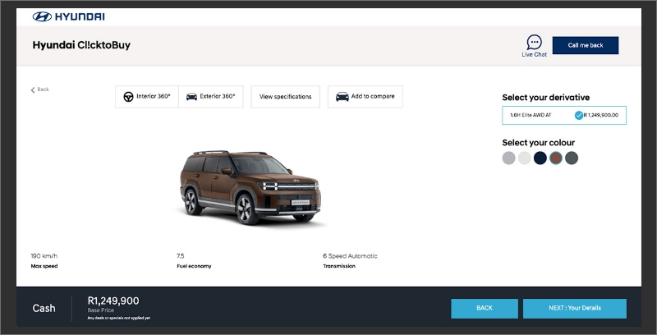Image resolution: width=657 pixels, height=335 pixels.
Task: Click View specifications button
Action: (285, 97)
